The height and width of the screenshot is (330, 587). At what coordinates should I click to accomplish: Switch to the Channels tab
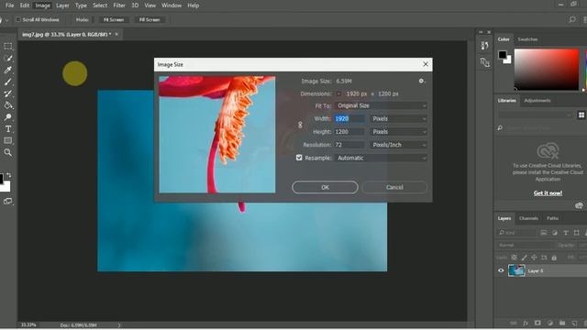[x=528, y=218]
